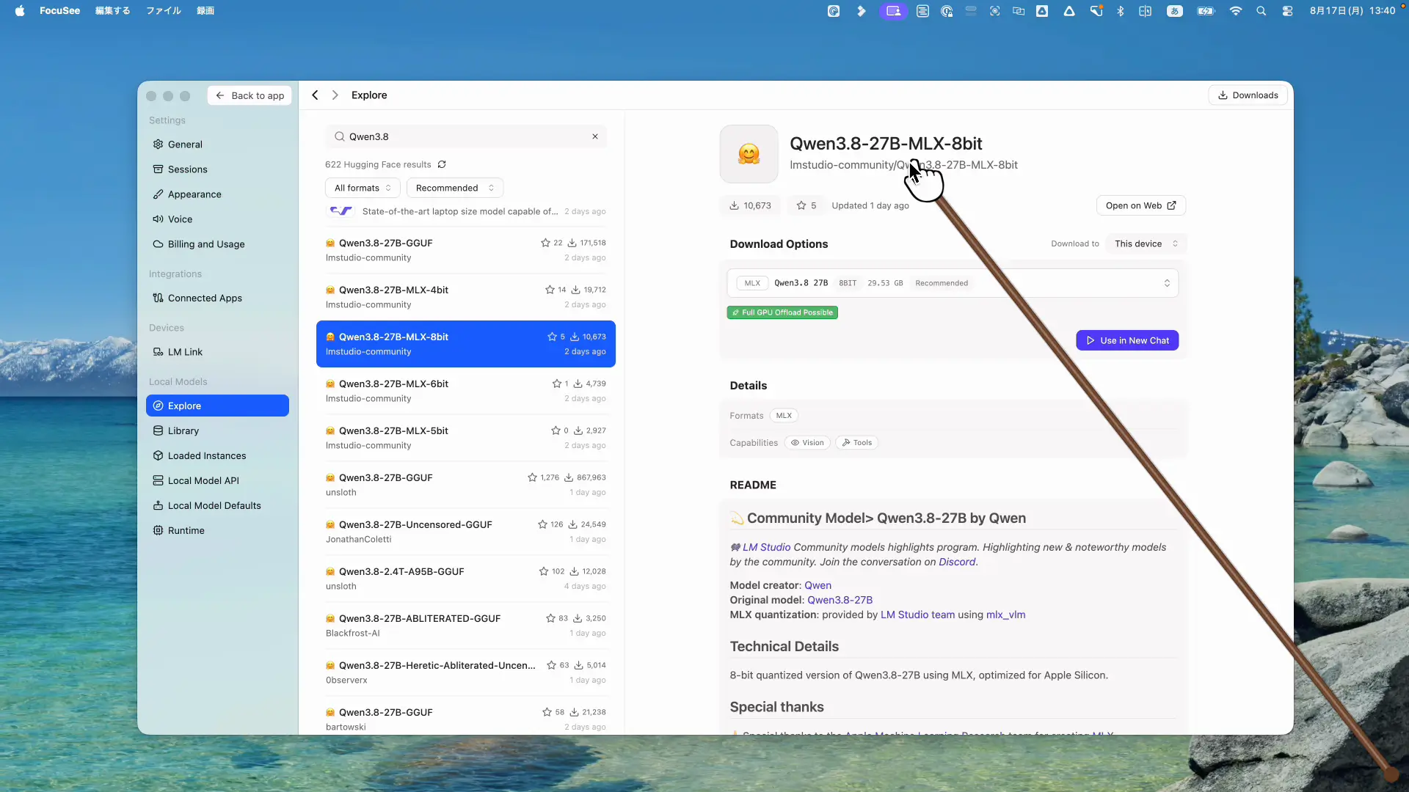This screenshot has height=792, width=1409.
Task: Open Control Center in menu bar
Action: pyautogui.click(x=1287, y=11)
